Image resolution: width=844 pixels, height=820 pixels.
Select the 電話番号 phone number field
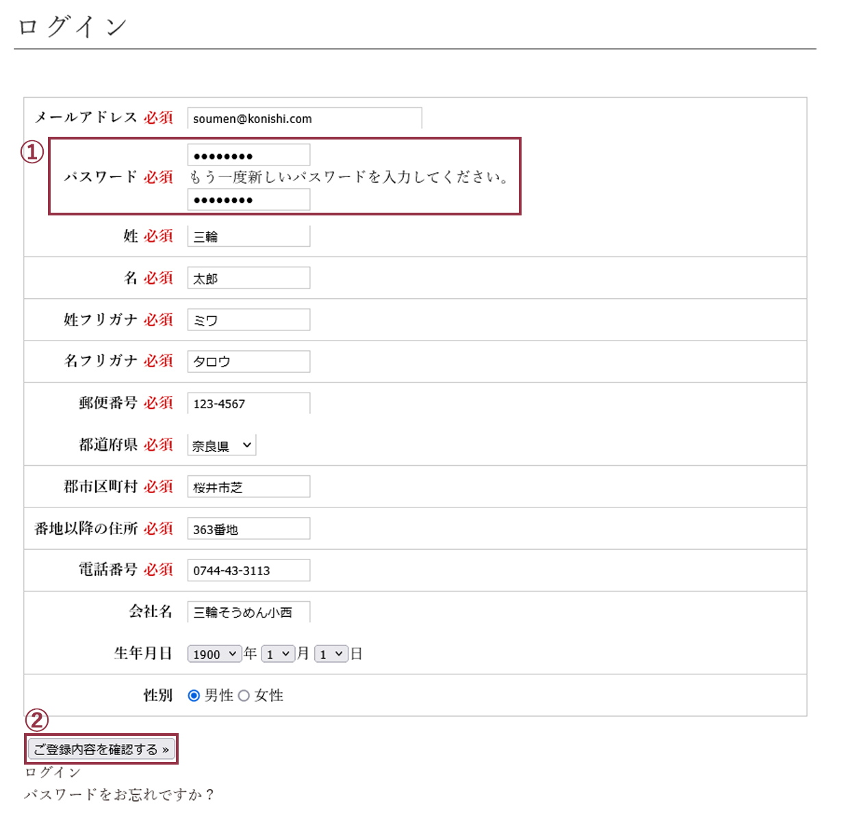tap(248, 570)
